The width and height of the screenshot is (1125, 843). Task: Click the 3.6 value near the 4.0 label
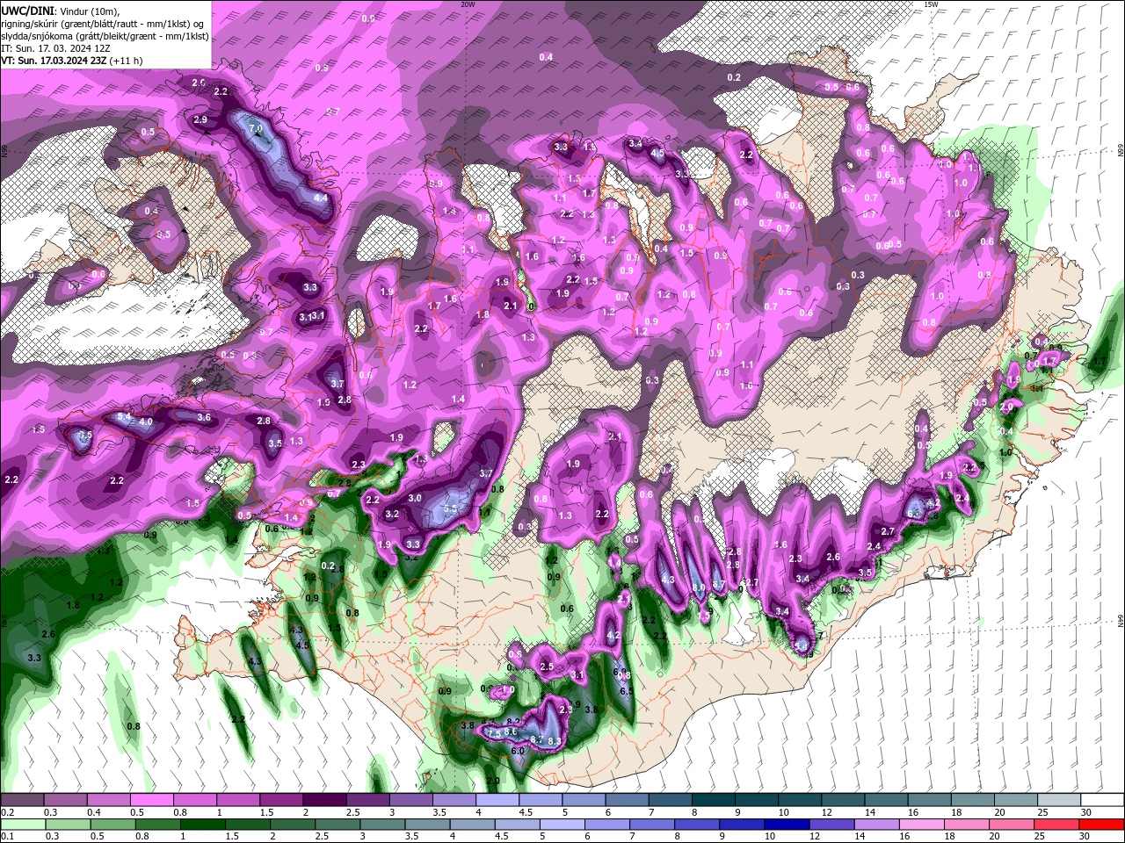coord(204,417)
